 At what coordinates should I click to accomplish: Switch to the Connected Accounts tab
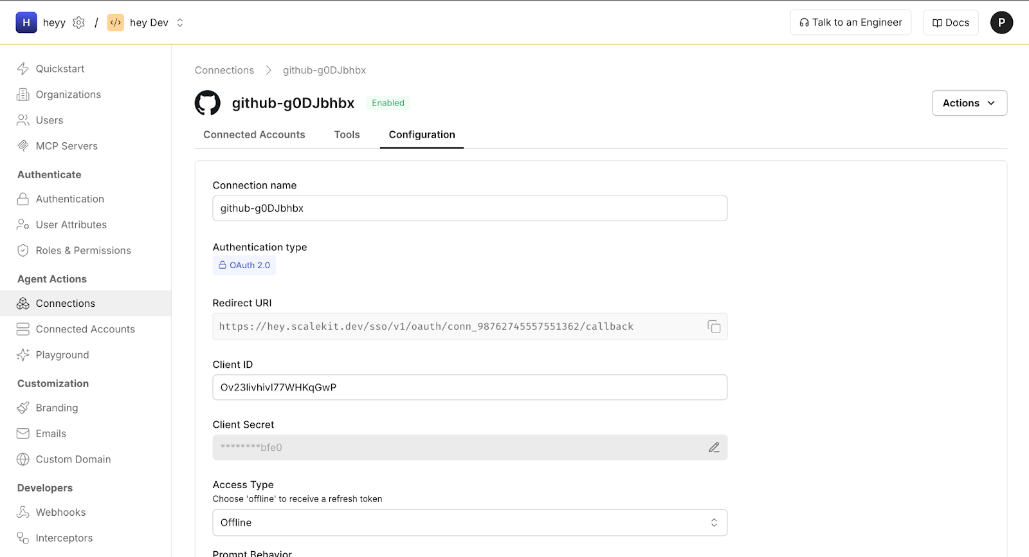(254, 134)
